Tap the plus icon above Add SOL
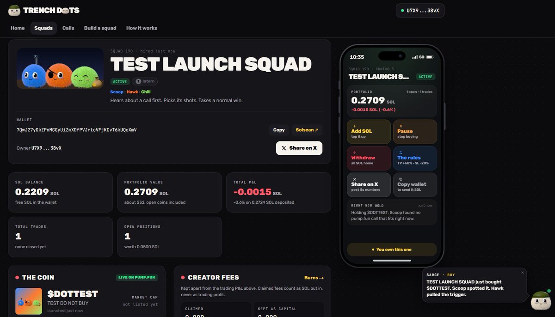Viewport: 555px width, 317px height. tap(354, 126)
